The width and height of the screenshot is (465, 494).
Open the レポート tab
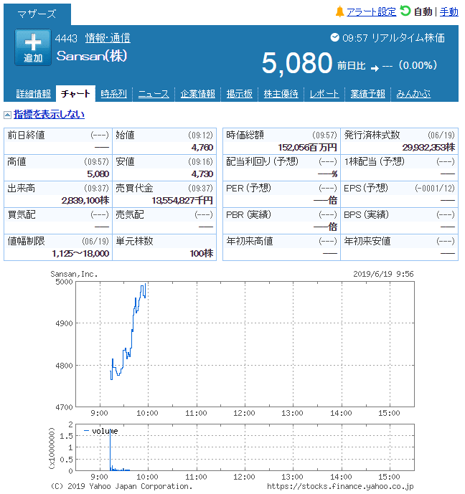coord(324,94)
